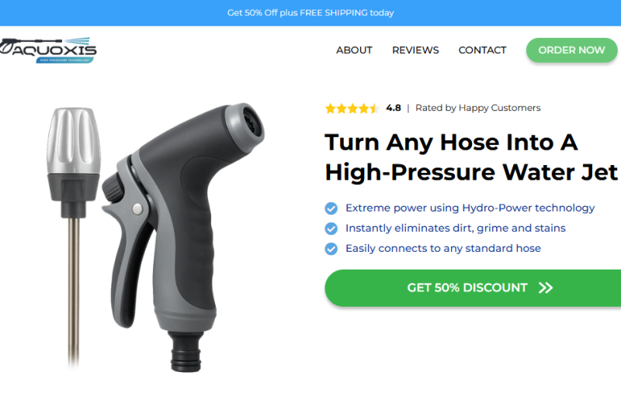
Task: Click the 4.8 rating number
Action: (394, 108)
